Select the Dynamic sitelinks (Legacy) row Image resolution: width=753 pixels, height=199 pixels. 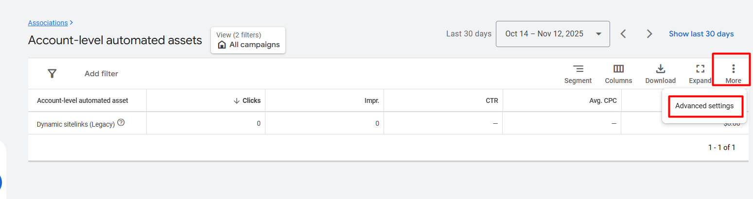click(75, 124)
